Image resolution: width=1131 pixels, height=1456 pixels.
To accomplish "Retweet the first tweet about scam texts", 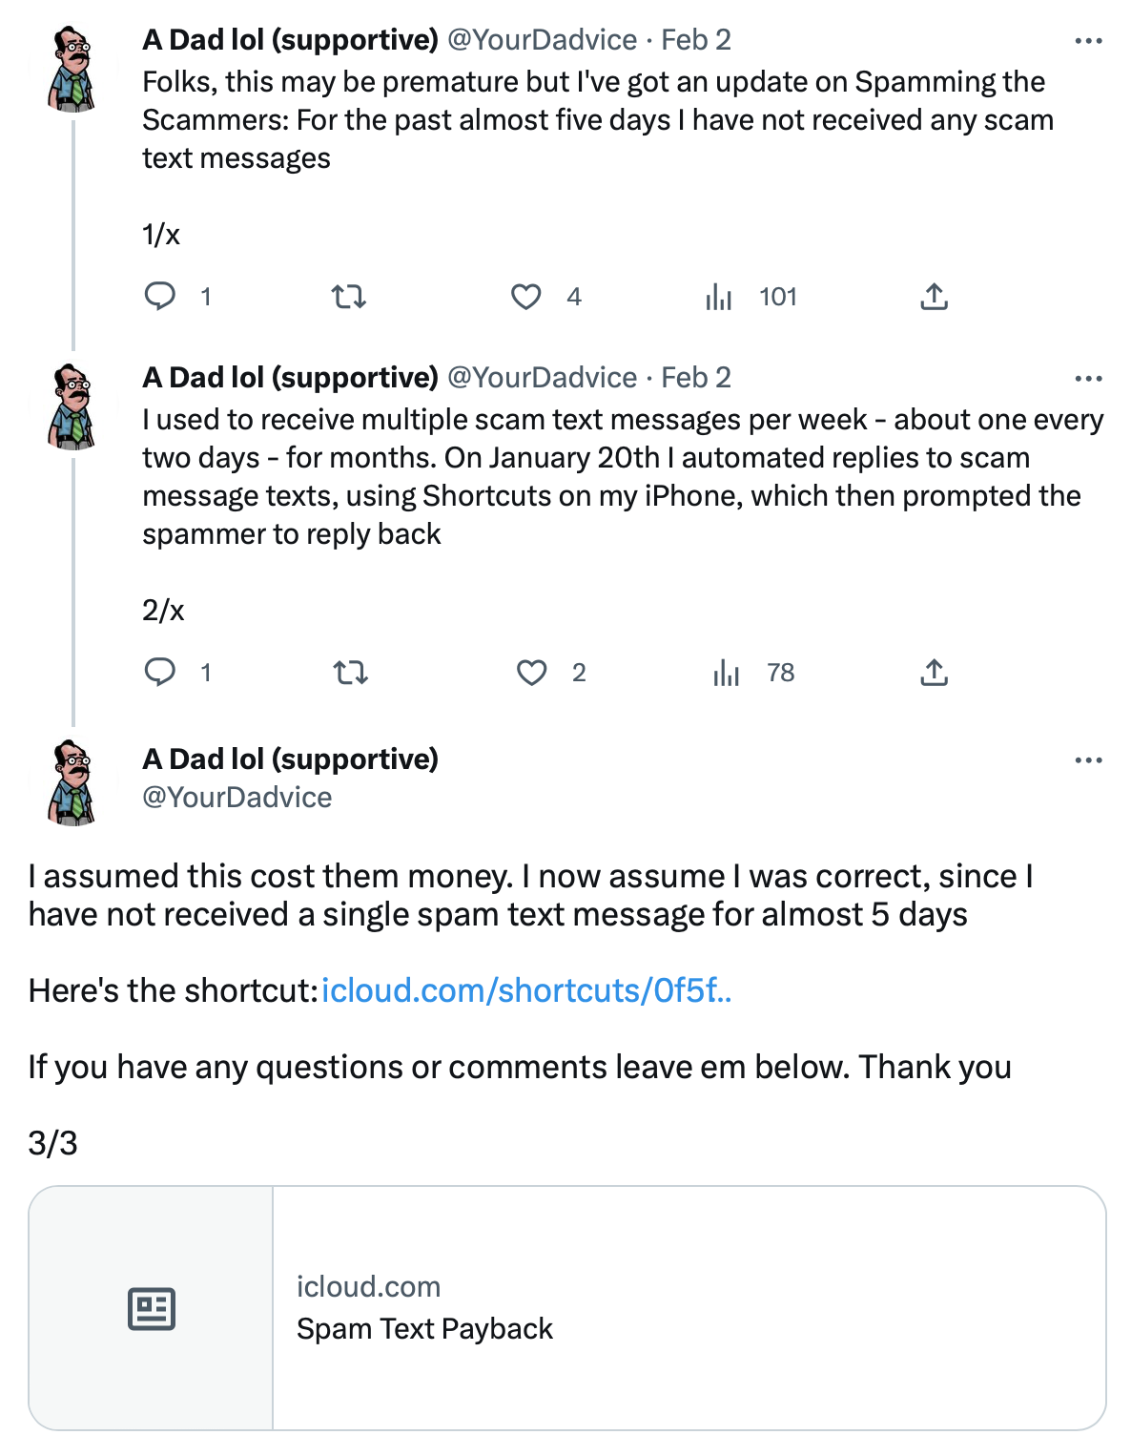I will click(349, 297).
